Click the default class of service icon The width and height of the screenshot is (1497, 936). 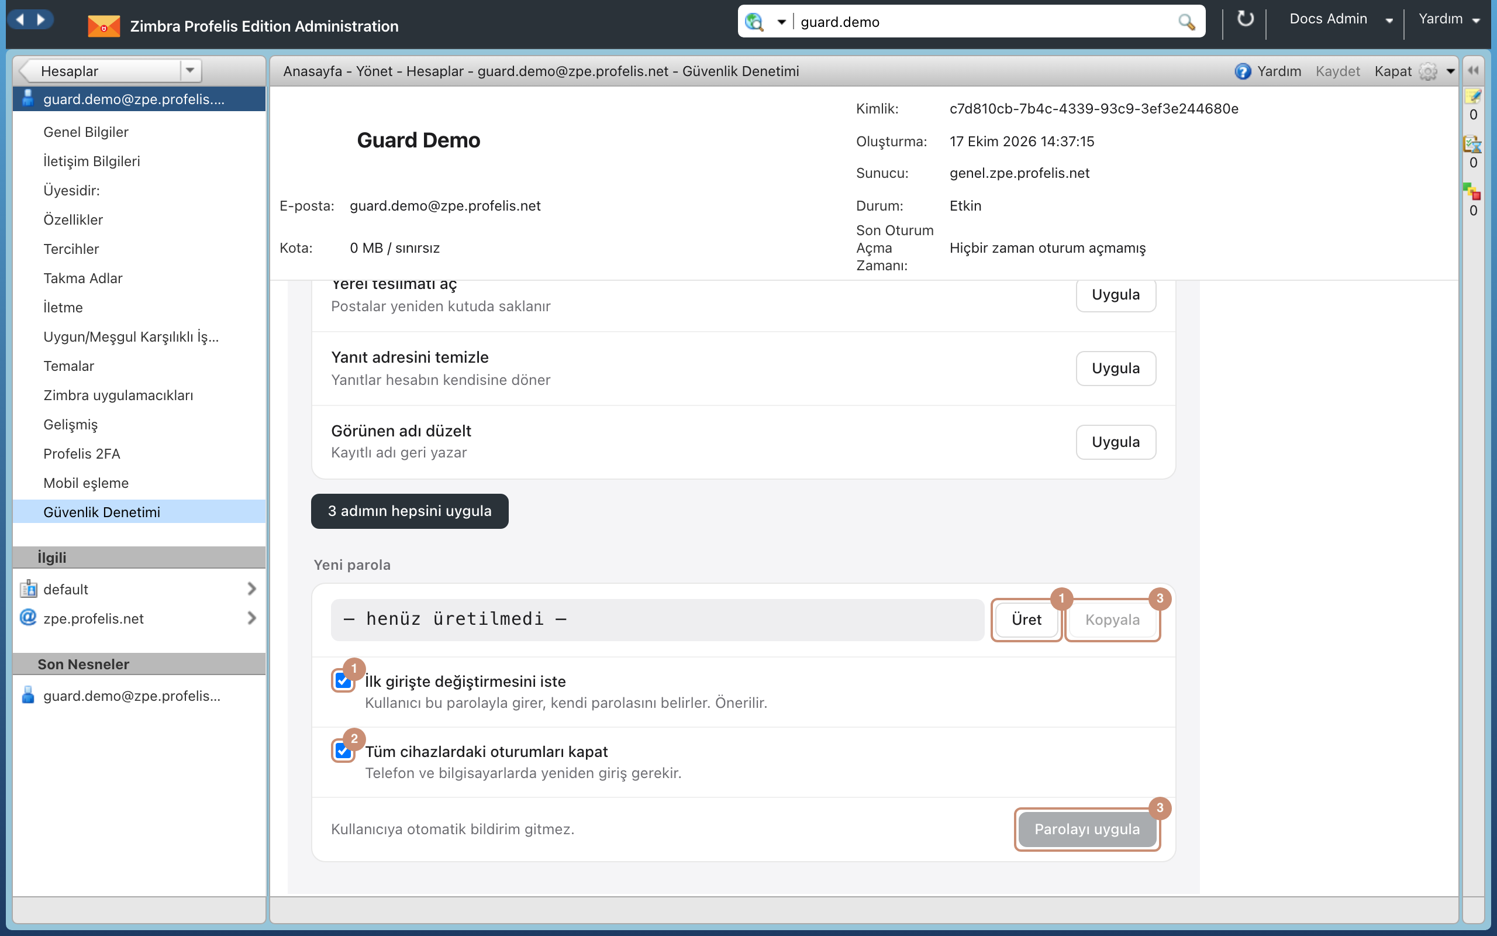[29, 589]
